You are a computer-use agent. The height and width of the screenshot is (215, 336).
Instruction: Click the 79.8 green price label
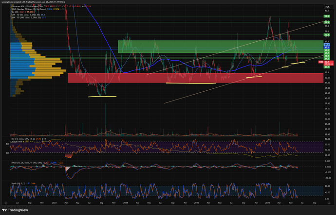click(326, 16)
